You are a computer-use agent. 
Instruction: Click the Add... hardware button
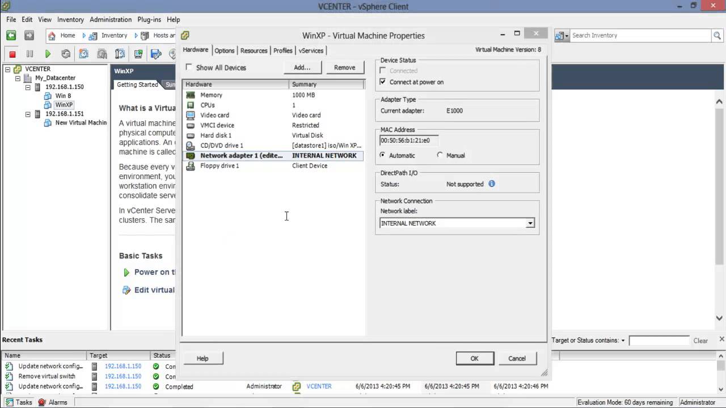click(x=302, y=67)
